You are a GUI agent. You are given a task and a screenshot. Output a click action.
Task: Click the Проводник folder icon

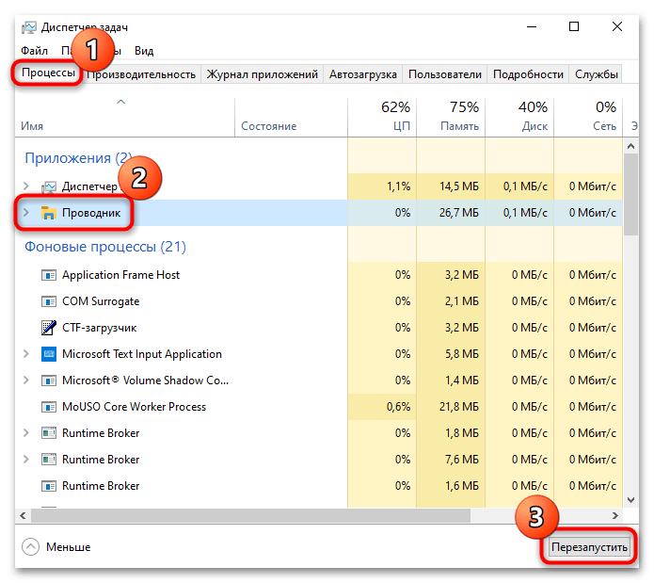[48, 213]
